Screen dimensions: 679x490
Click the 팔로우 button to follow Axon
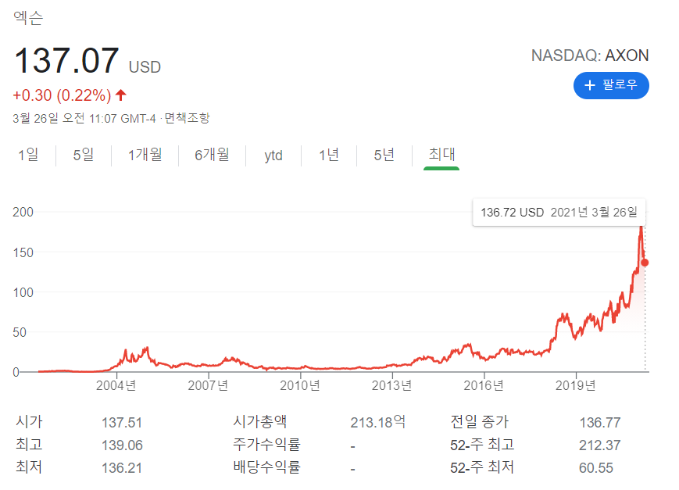(x=611, y=86)
